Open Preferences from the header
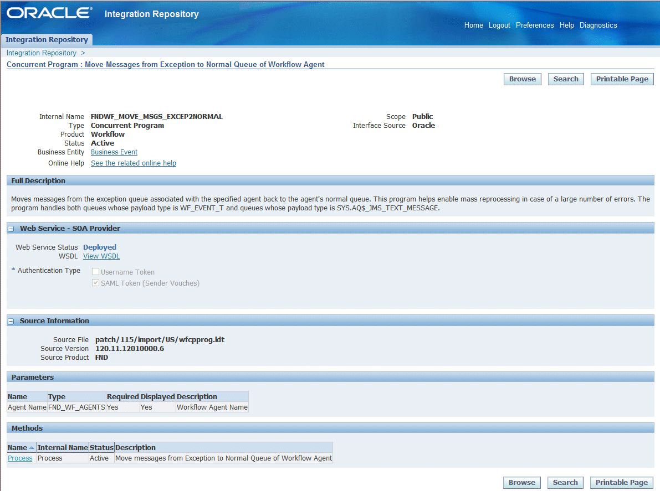Viewport: 660px width, 491px height. (535, 25)
